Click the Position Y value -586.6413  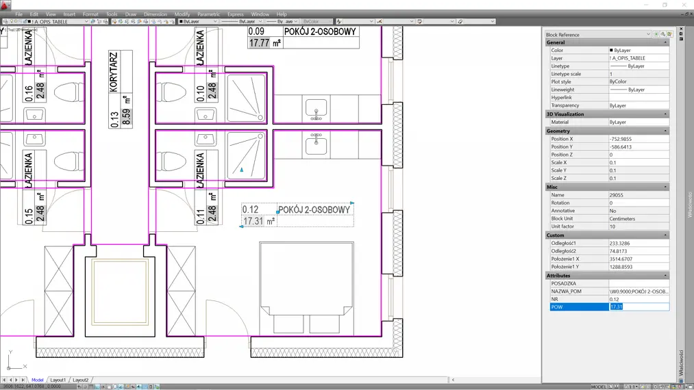pos(639,147)
